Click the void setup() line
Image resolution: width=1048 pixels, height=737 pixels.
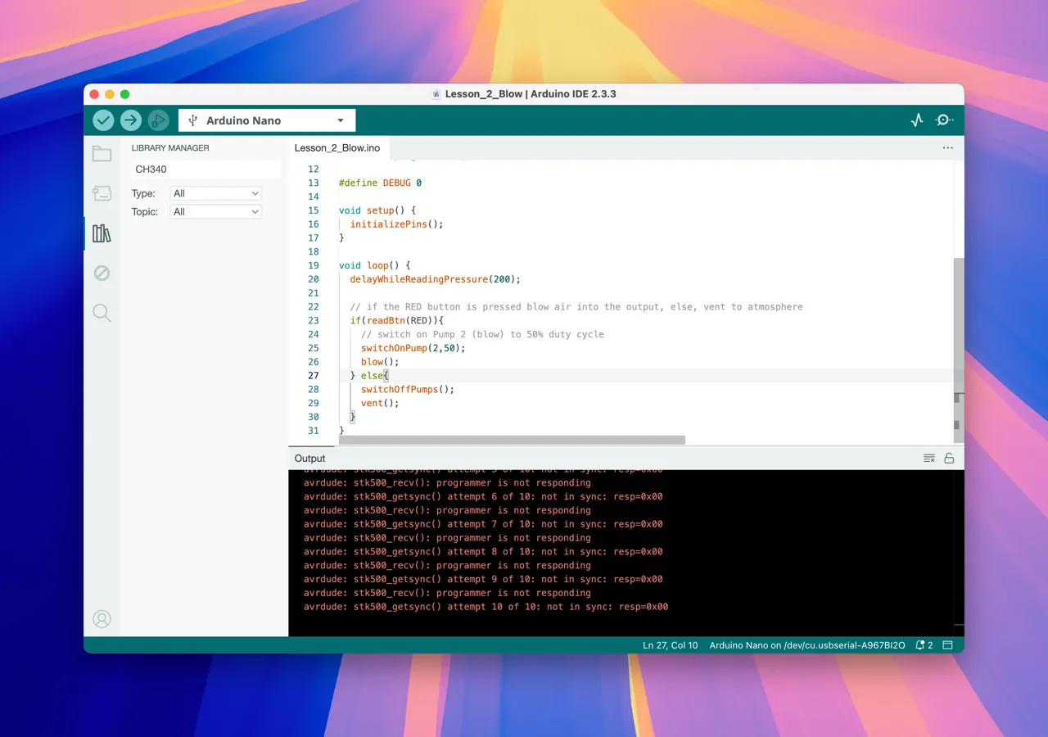pyautogui.click(x=377, y=210)
